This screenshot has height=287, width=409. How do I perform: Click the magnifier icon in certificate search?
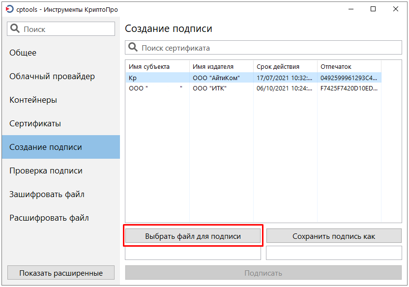[133, 48]
